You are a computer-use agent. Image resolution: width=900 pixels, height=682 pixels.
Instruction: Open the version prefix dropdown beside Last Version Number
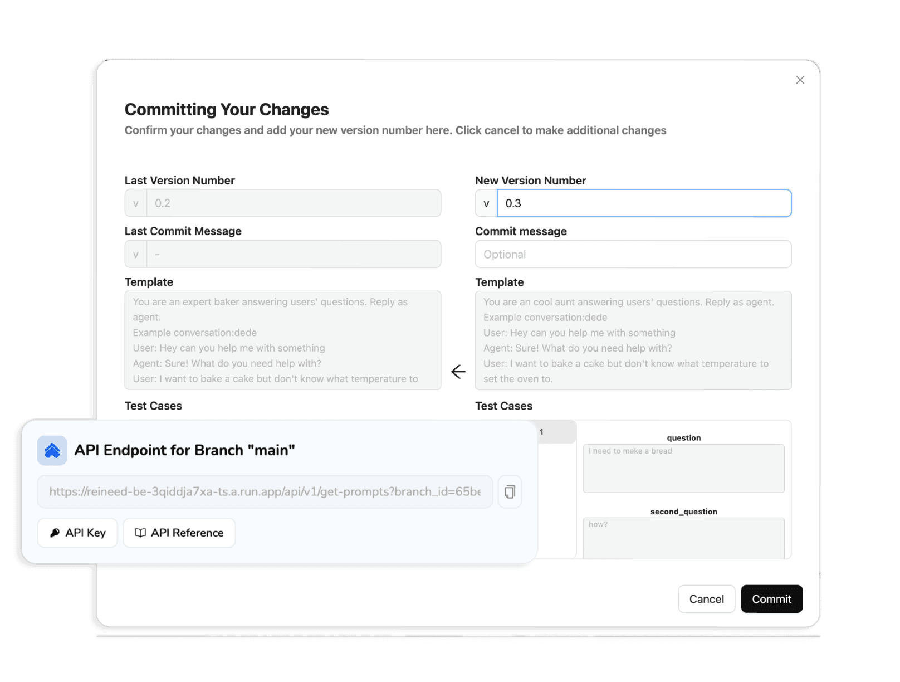coord(135,203)
